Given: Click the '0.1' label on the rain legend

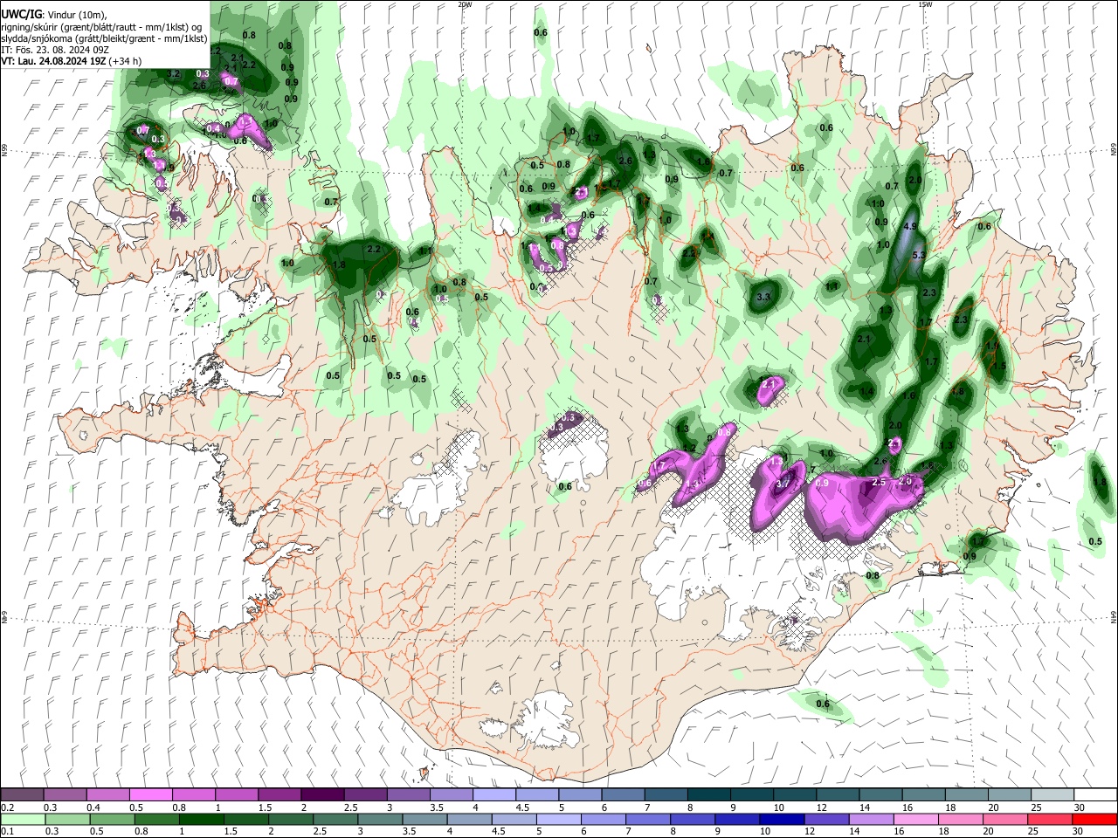Looking at the screenshot, I should pos(7,832).
